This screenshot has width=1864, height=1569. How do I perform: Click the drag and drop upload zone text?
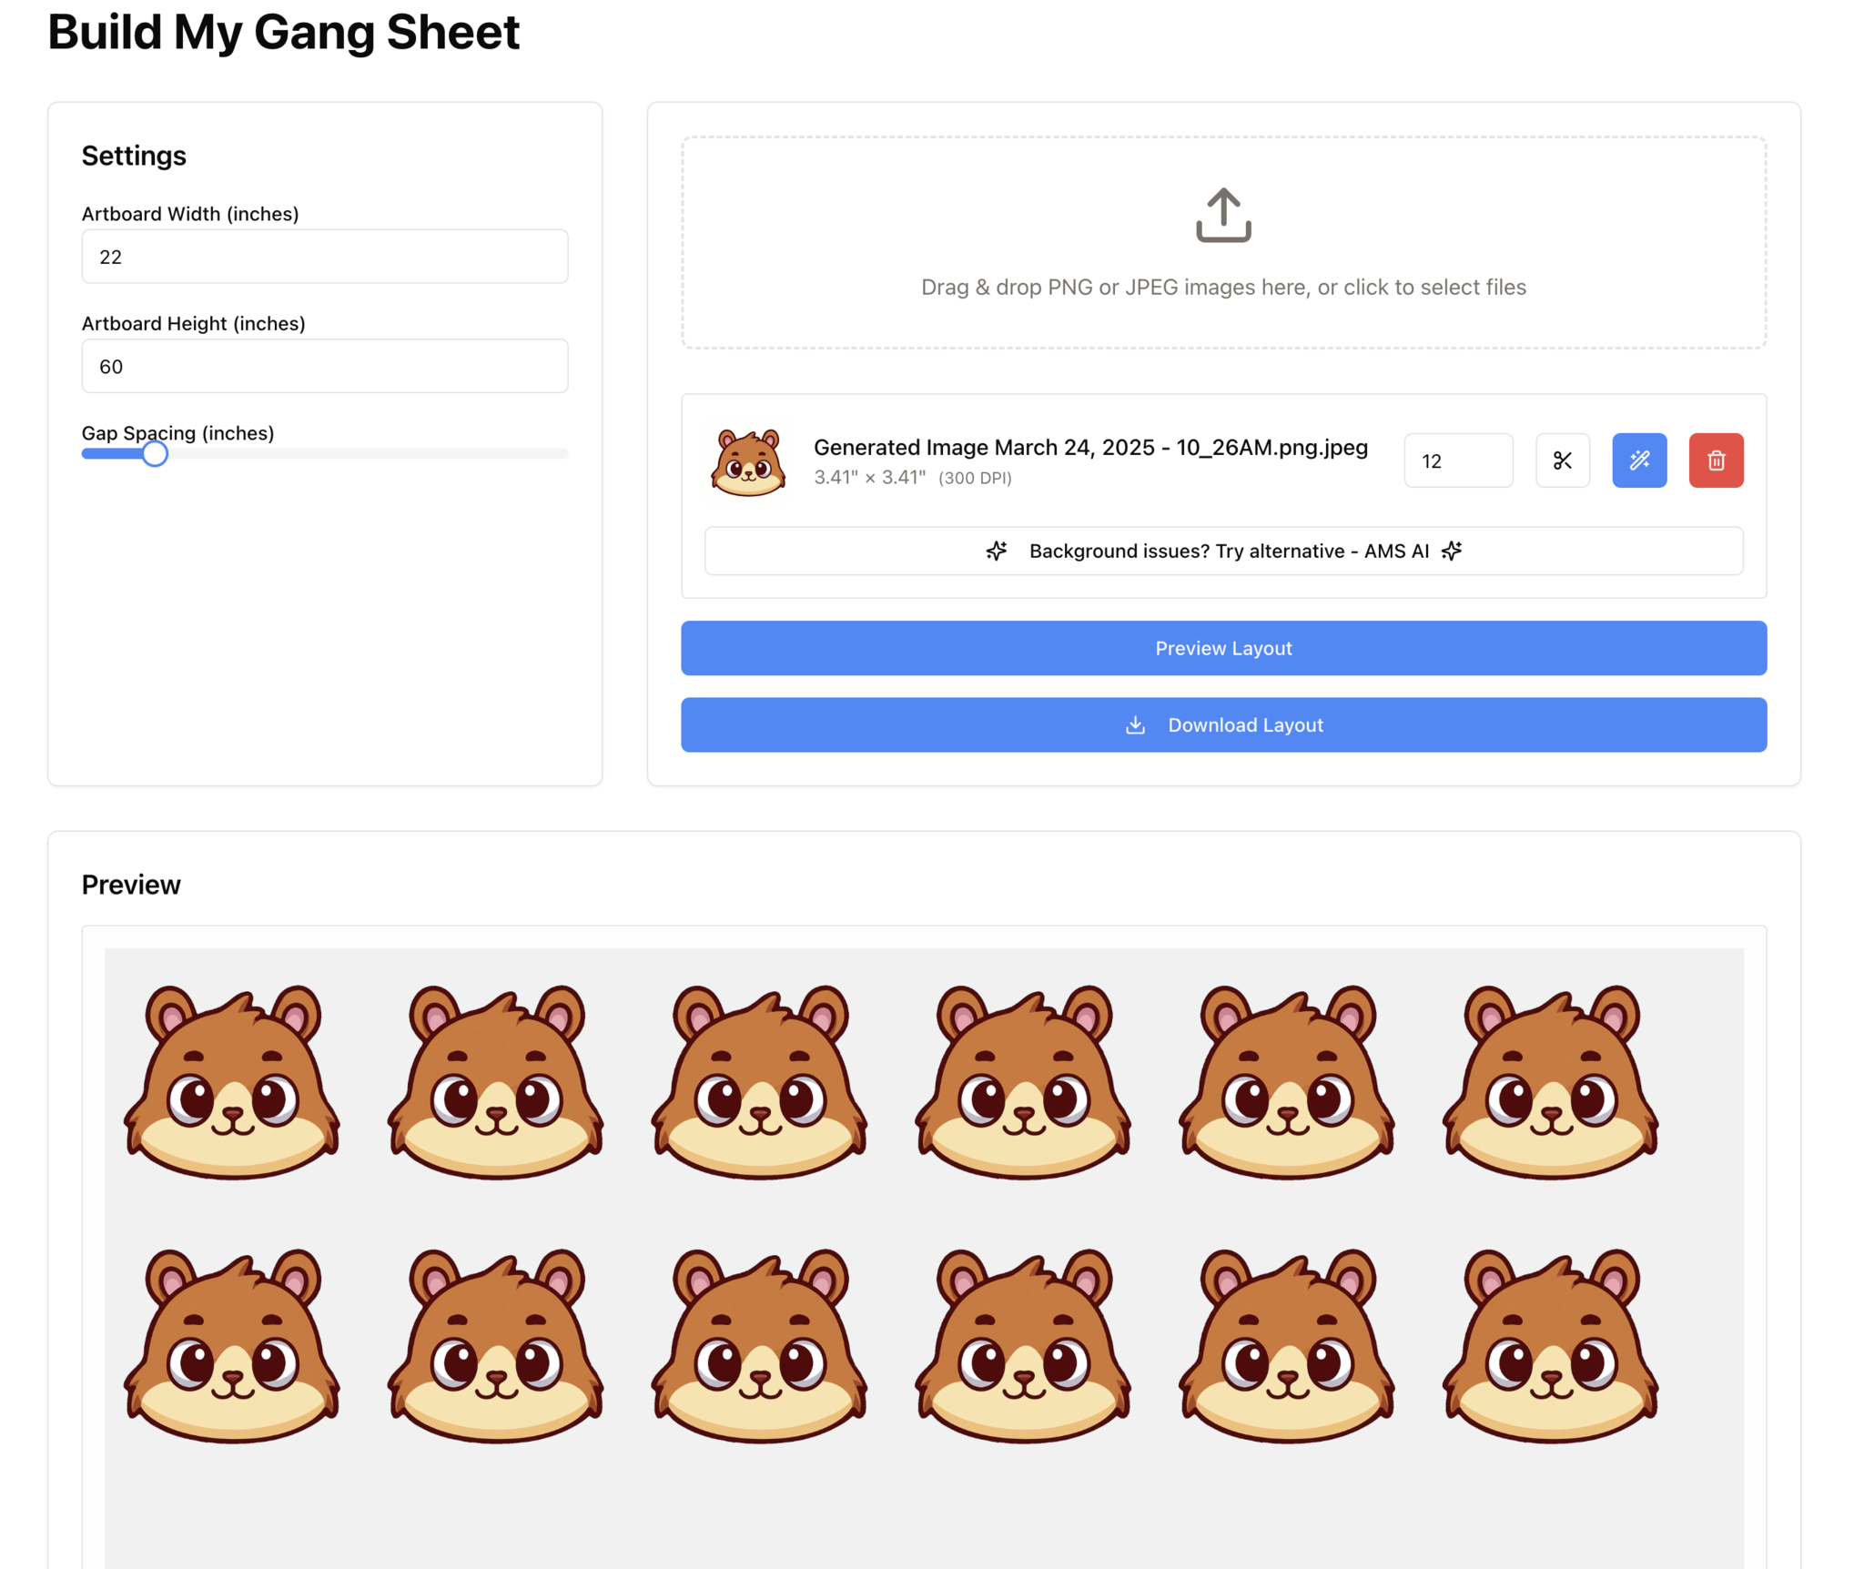[1222, 288]
